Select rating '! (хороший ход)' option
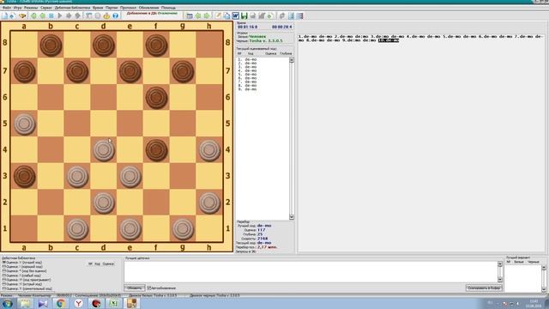The image size is (549, 309). pos(23,267)
